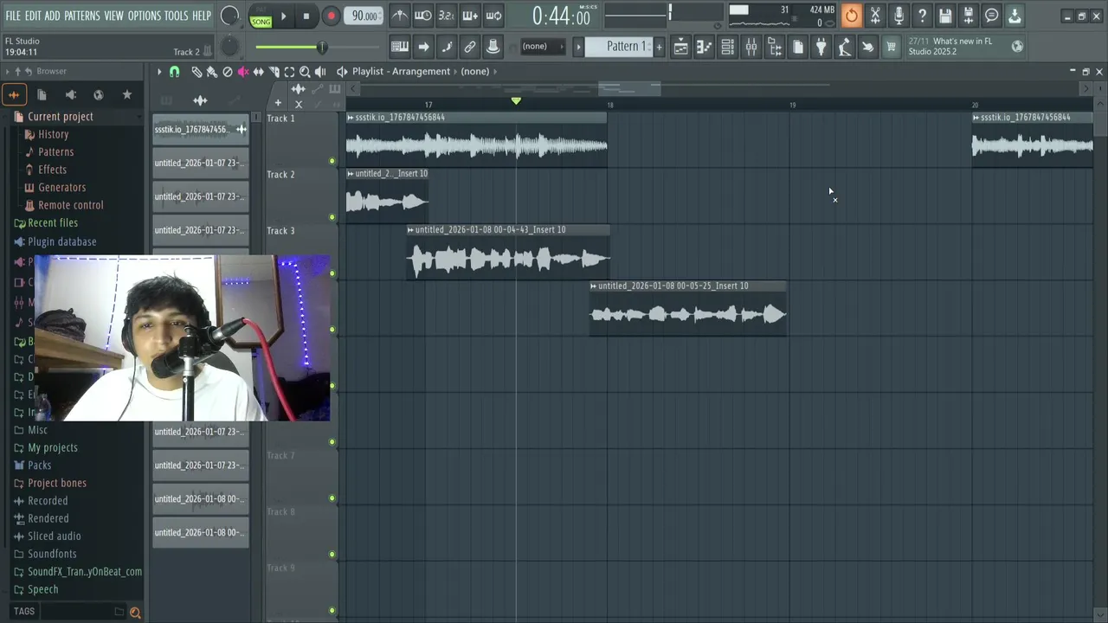Toggle the overdub/blend recording icon
The width and height of the screenshot is (1108, 623).
470,16
